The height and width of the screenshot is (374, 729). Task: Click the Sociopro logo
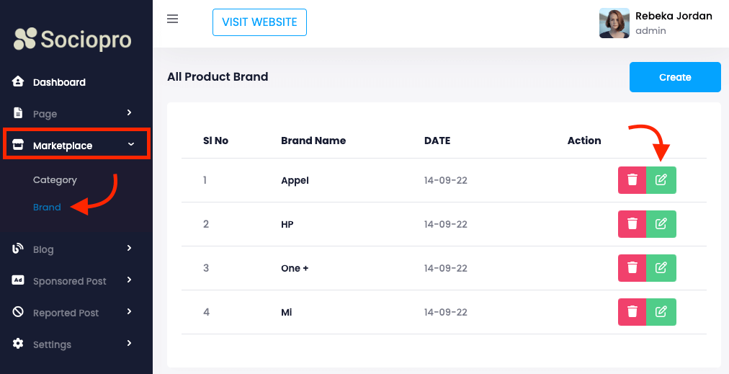click(73, 39)
